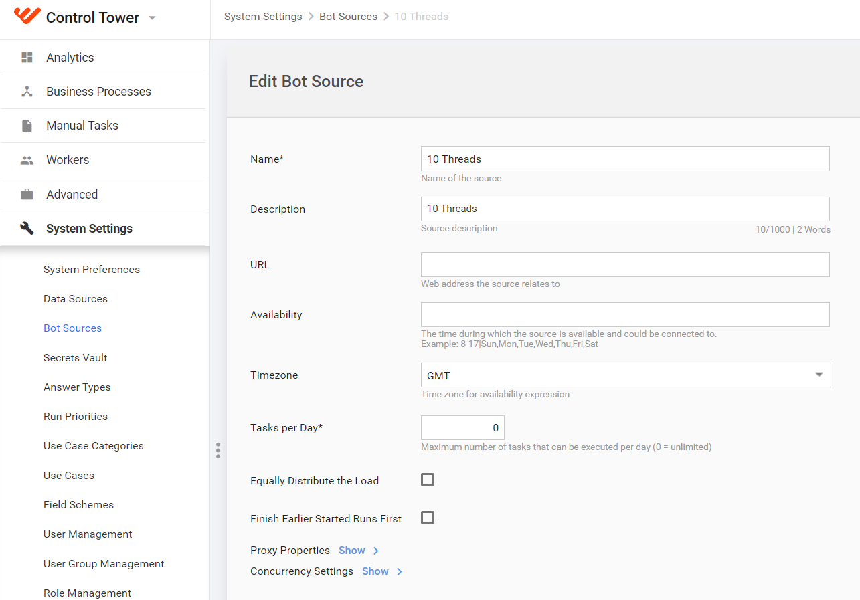The height and width of the screenshot is (600, 860).
Task: Go to System Preferences
Action: tap(92, 270)
